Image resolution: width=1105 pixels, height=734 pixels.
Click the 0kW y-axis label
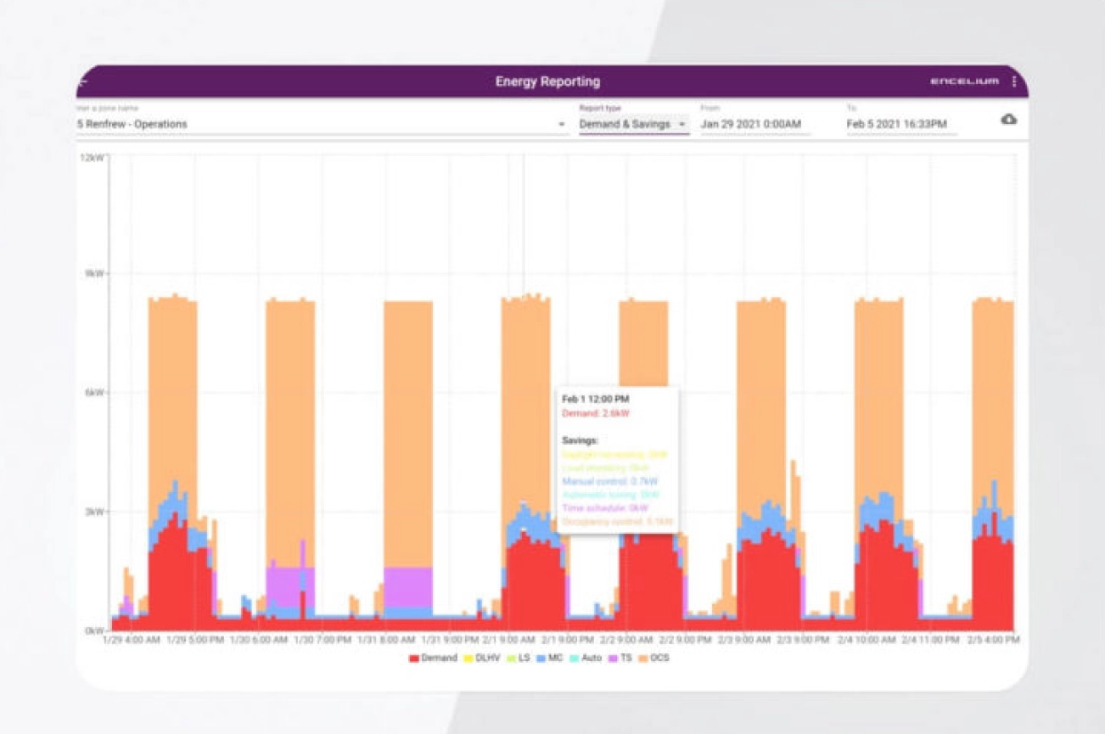coord(94,630)
